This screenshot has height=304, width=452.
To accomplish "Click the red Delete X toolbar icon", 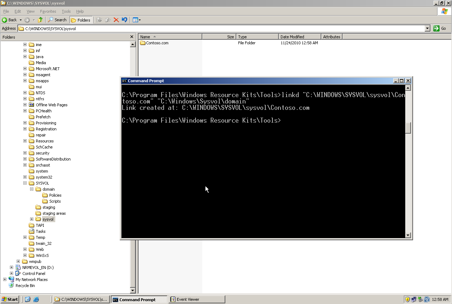I will tap(116, 20).
